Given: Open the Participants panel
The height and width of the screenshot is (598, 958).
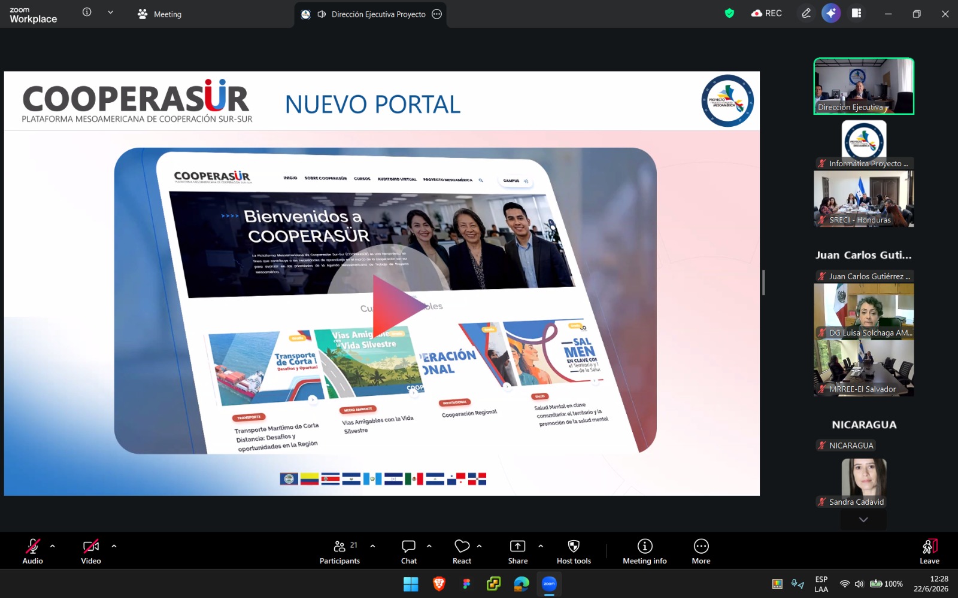Looking at the screenshot, I should pyautogui.click(x=339, y=551).
